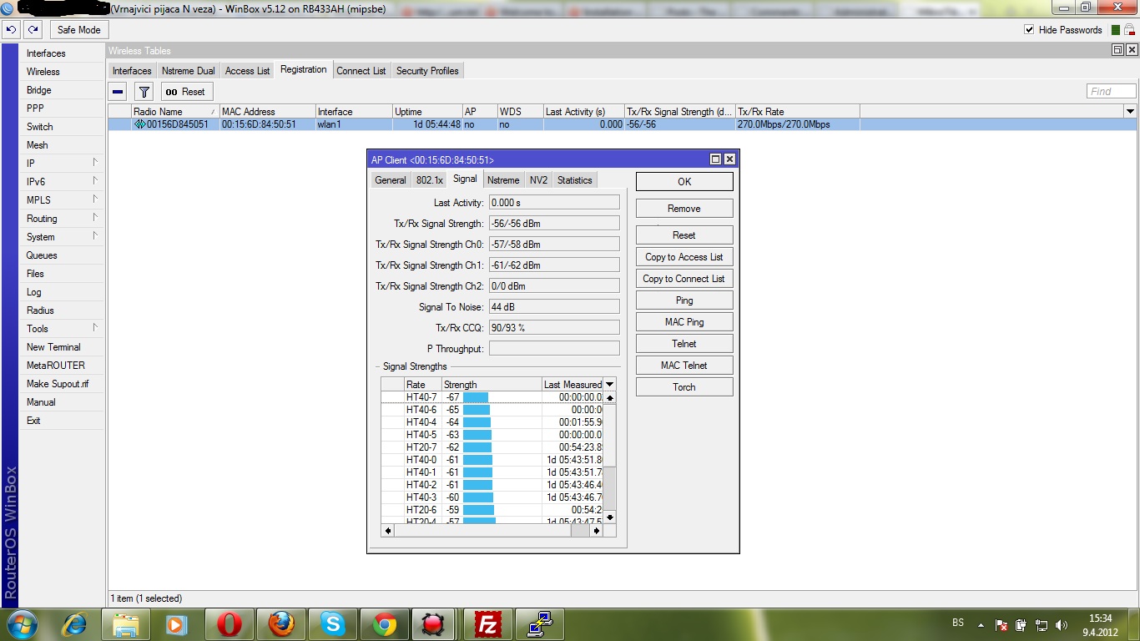1140x641 pixels.
Task: Open FileZilla from the taskbar
Action: 487,624
